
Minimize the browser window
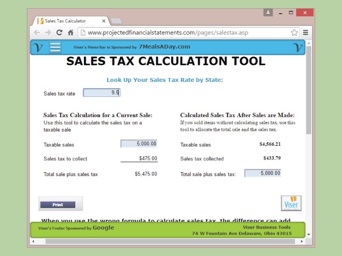click(x=280, y=13)
